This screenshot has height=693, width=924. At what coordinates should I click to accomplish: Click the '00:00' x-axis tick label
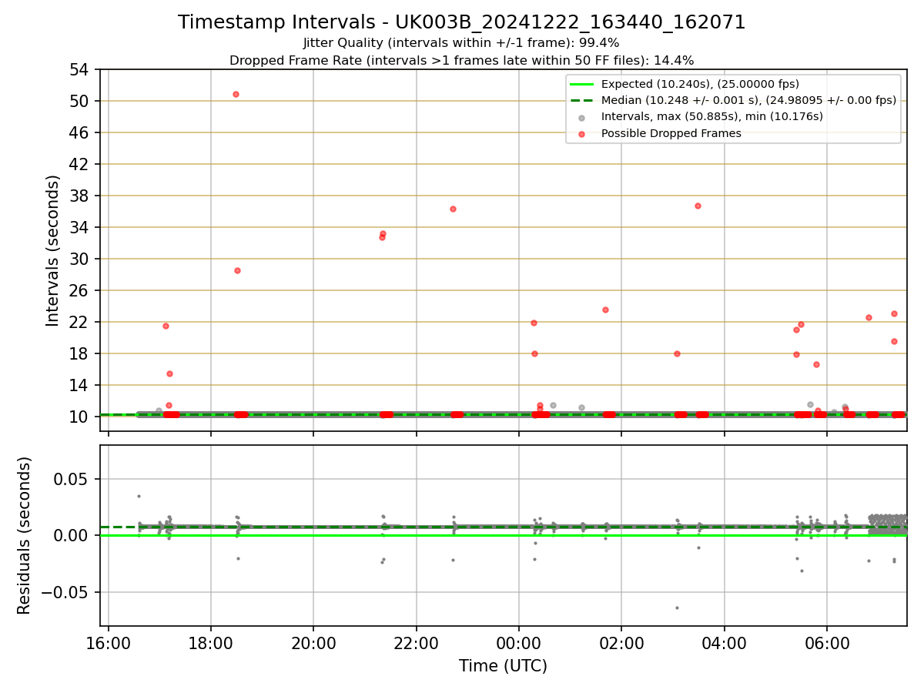(x=518, y=643)
